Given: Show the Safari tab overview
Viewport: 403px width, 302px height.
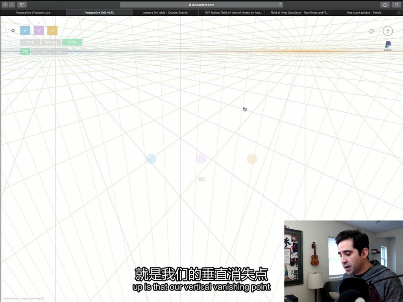Looking at the screenshot, I should pyautogui.click(x=396, y=5).
